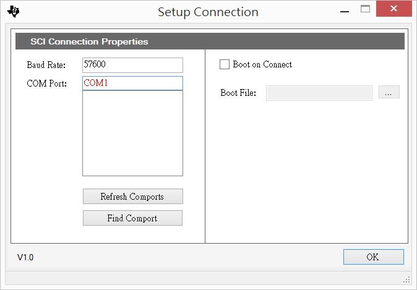Click the Baud Rate label
This screenshot has width=417, height=290.
click(x=46, y=65)
